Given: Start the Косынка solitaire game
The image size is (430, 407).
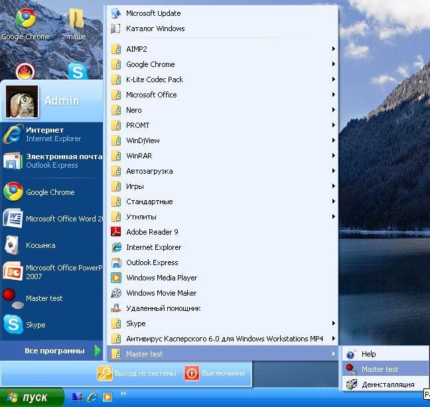Looking at the screenshot, I should click(x=52, y=245).
